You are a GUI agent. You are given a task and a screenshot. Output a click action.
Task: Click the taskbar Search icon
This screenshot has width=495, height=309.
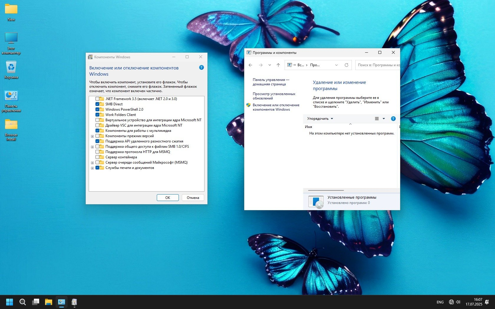coord(22,302)
